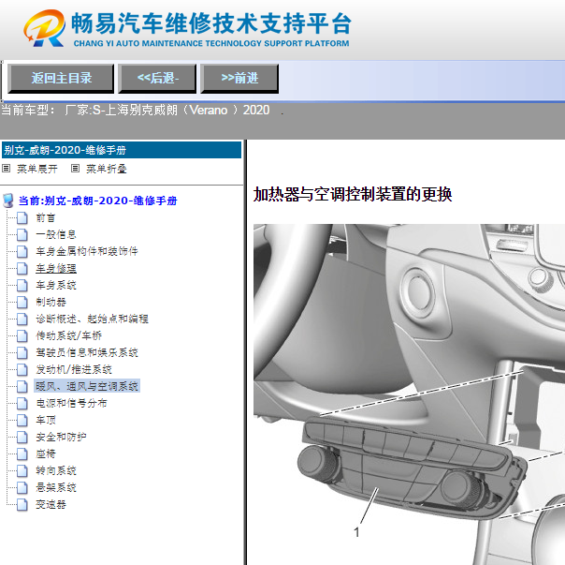Image resolution: width=565 pixels, height=565 pixels.
Task: Click the page icon beside 前言
Action: 22,217
